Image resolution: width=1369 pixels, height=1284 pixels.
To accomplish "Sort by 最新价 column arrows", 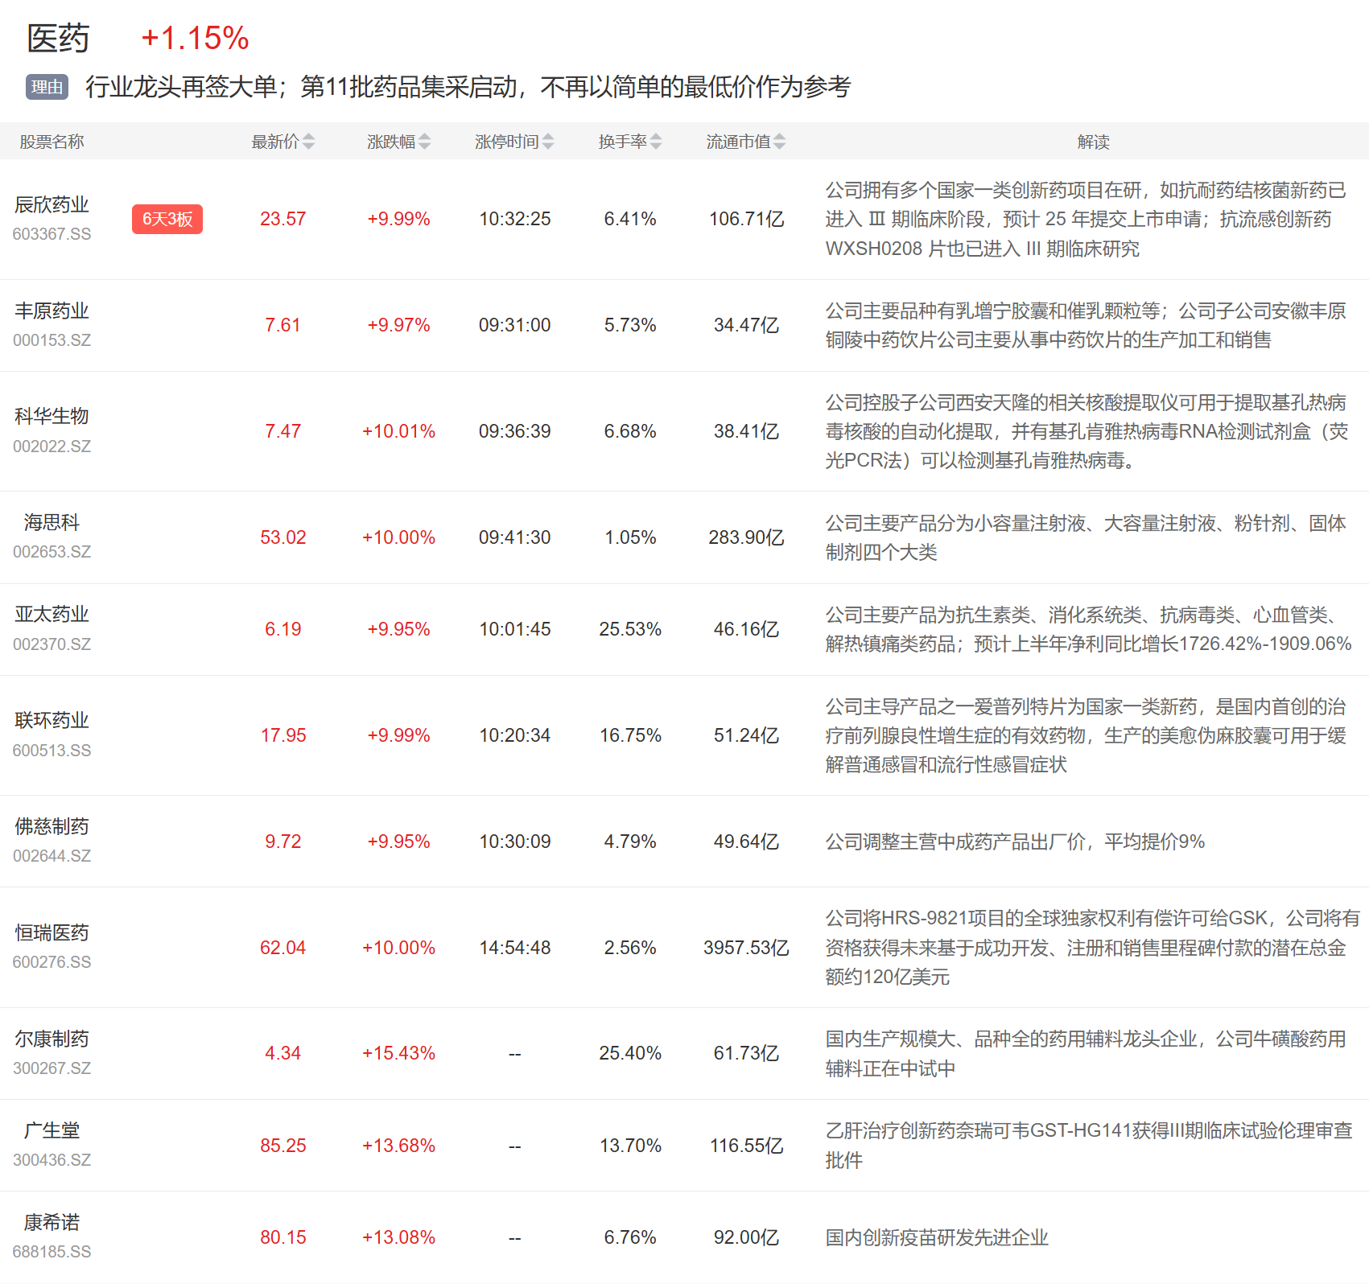I will coord(308,142).
